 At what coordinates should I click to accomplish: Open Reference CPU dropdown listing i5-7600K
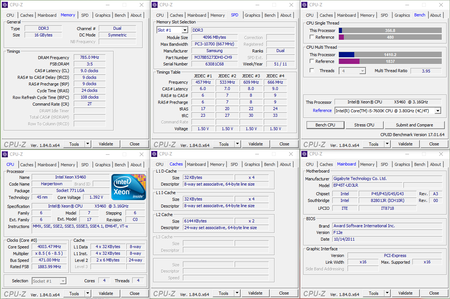438,110
